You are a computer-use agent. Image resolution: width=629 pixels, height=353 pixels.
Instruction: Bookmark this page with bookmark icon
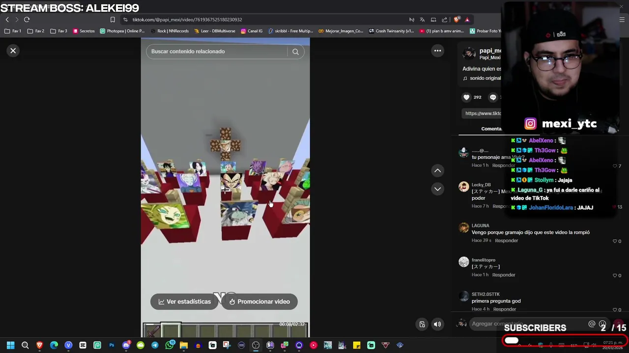[113, 20]
